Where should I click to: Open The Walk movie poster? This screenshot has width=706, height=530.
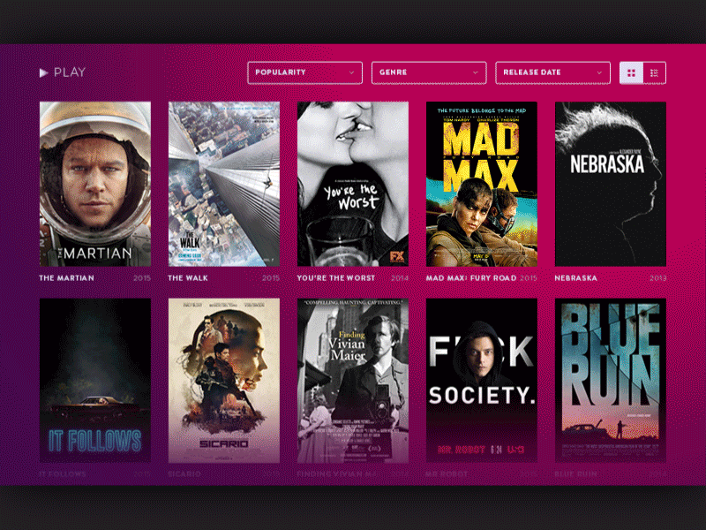224,184
